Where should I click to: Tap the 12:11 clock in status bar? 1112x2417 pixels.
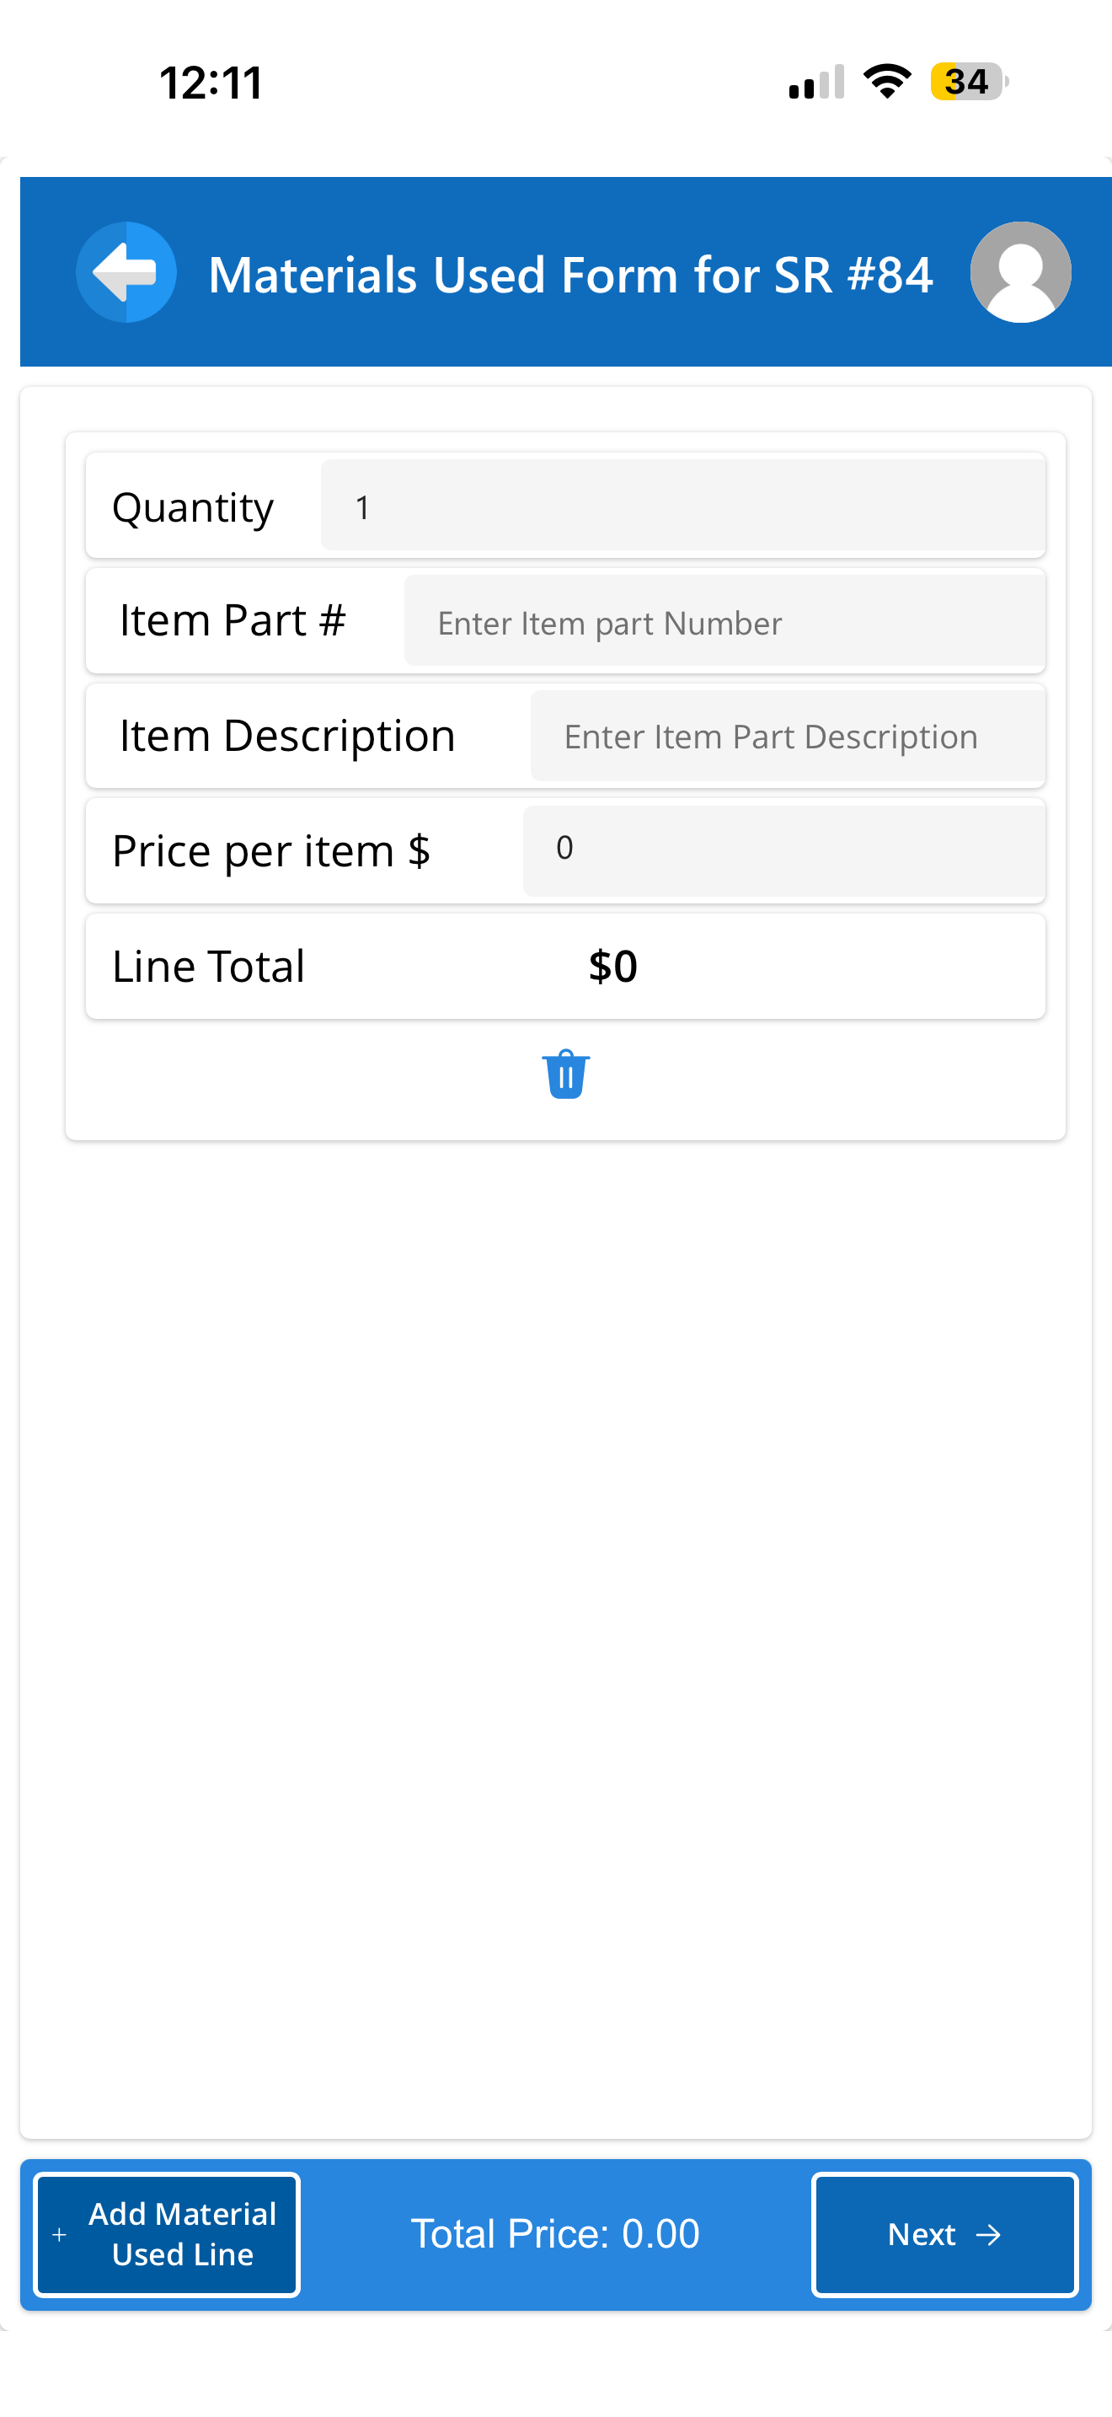211,83
